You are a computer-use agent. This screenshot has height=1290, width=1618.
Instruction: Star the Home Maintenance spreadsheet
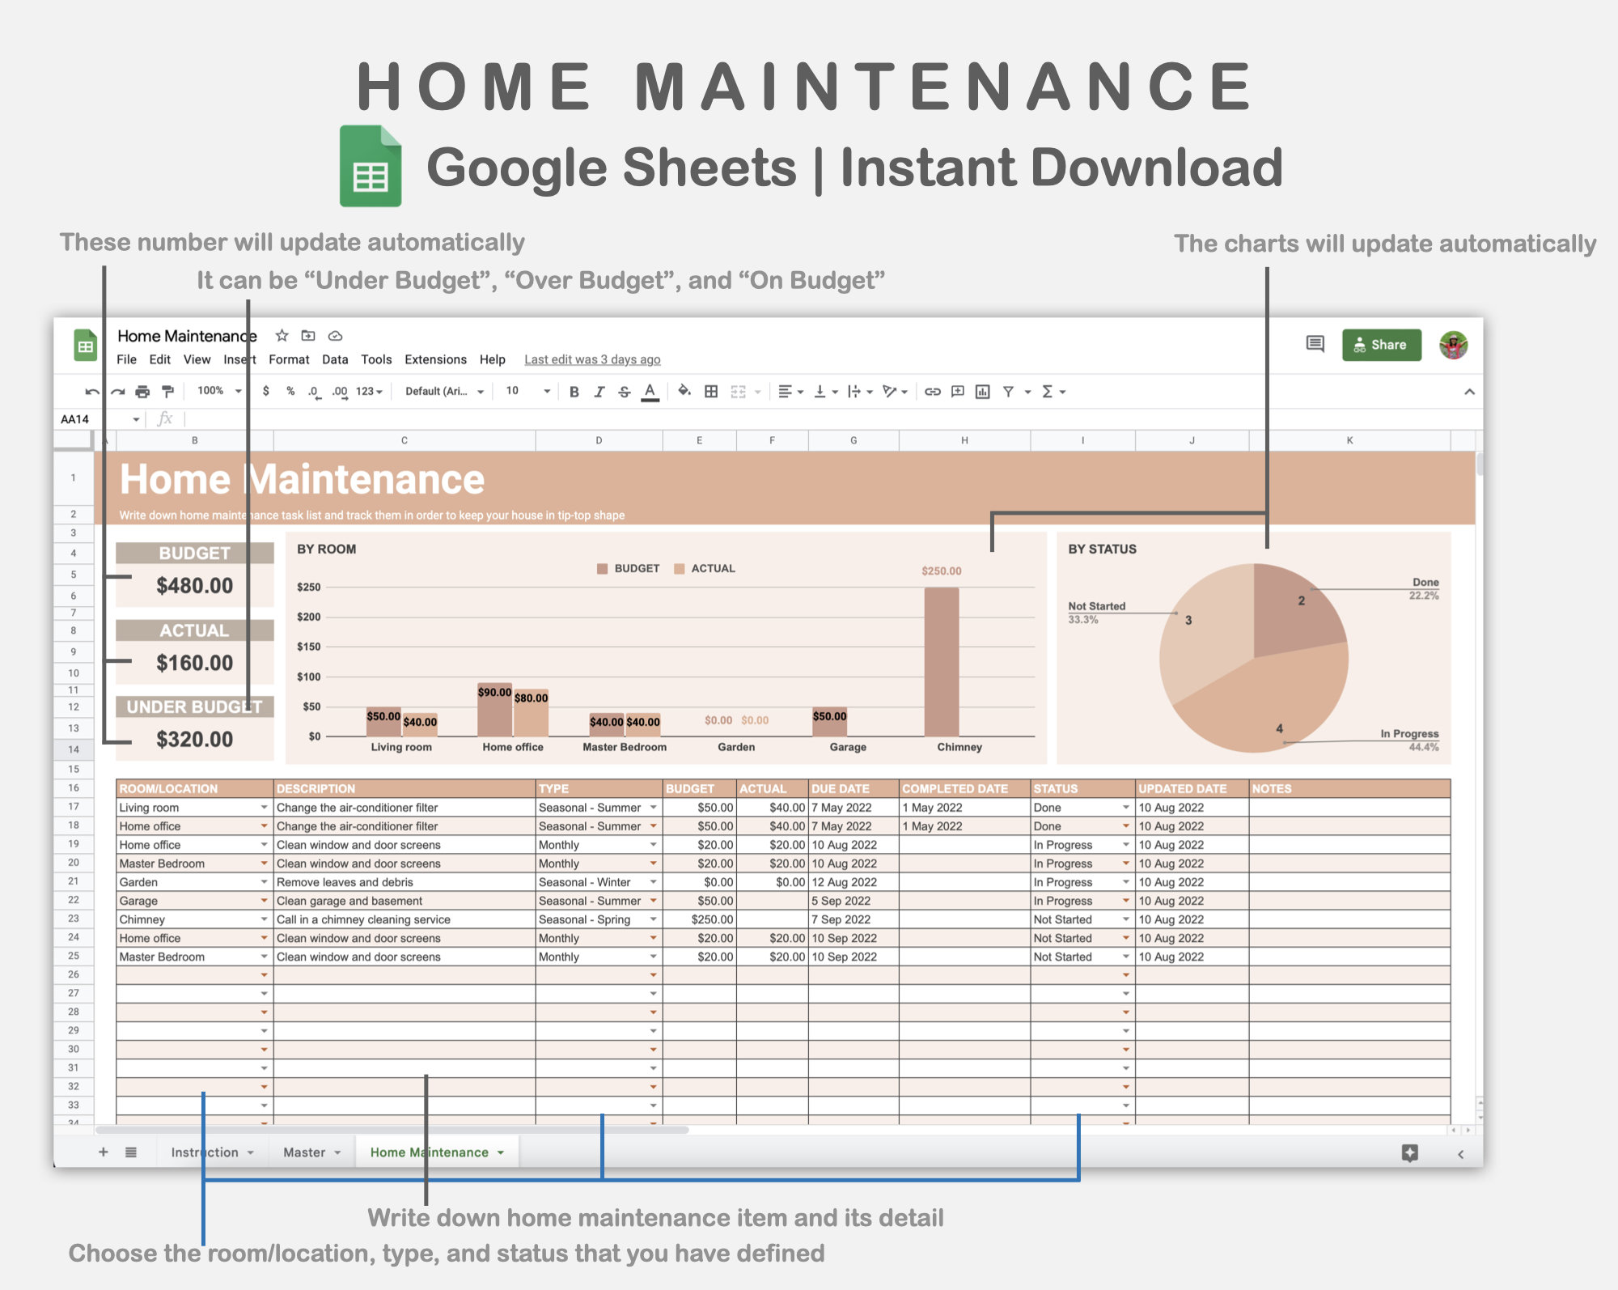(281, 335)
